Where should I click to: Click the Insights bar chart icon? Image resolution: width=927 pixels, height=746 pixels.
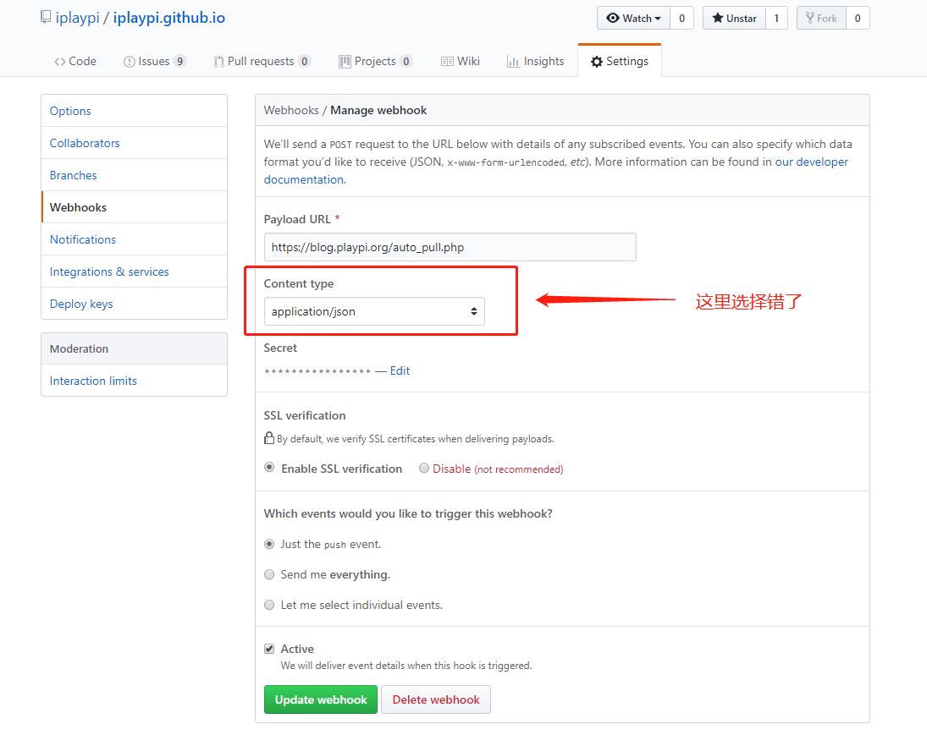pyautogui.click(x=513, y=62)
